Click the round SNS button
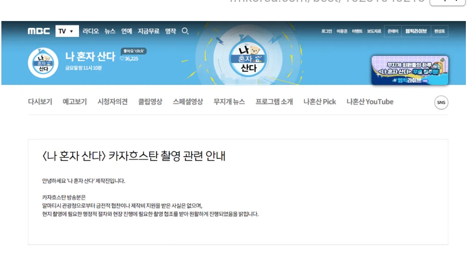This screenshot has width=470, height=276. pyautogui.click(x=441, y=103)
